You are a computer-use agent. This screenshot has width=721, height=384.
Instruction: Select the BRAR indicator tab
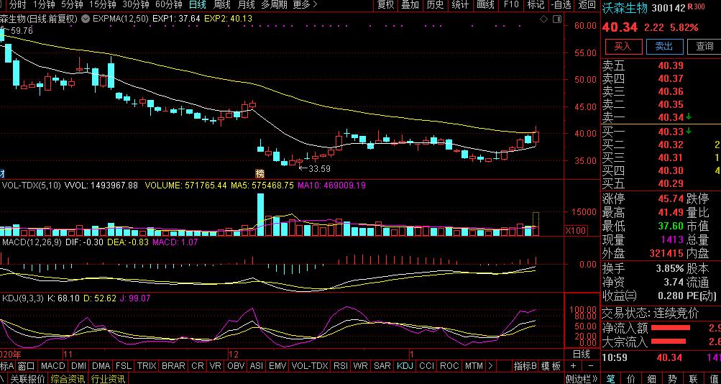coord(174,366)
